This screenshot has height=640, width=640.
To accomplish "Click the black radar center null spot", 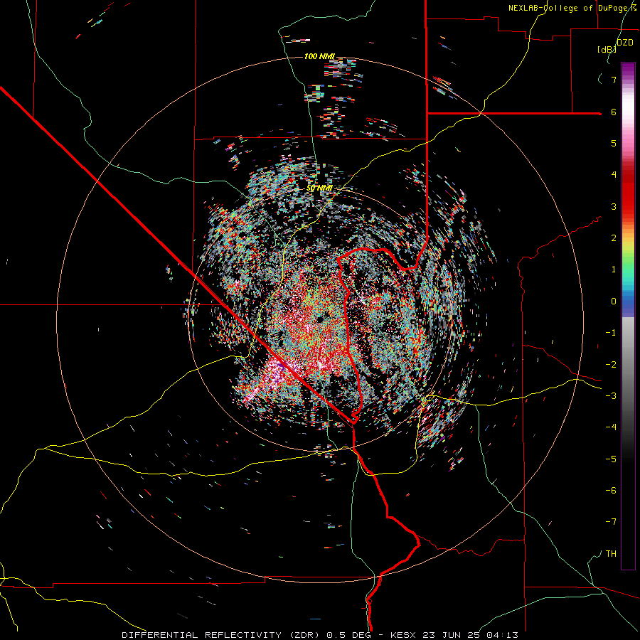I will (321, 319).
